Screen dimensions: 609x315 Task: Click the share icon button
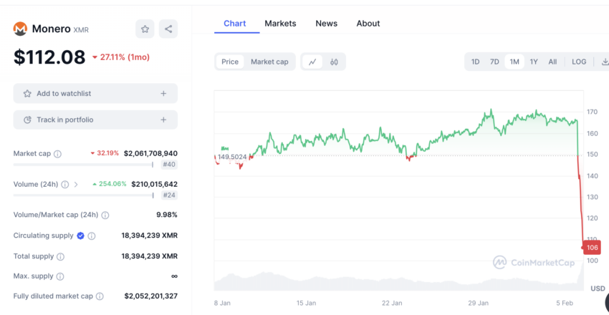168,29
